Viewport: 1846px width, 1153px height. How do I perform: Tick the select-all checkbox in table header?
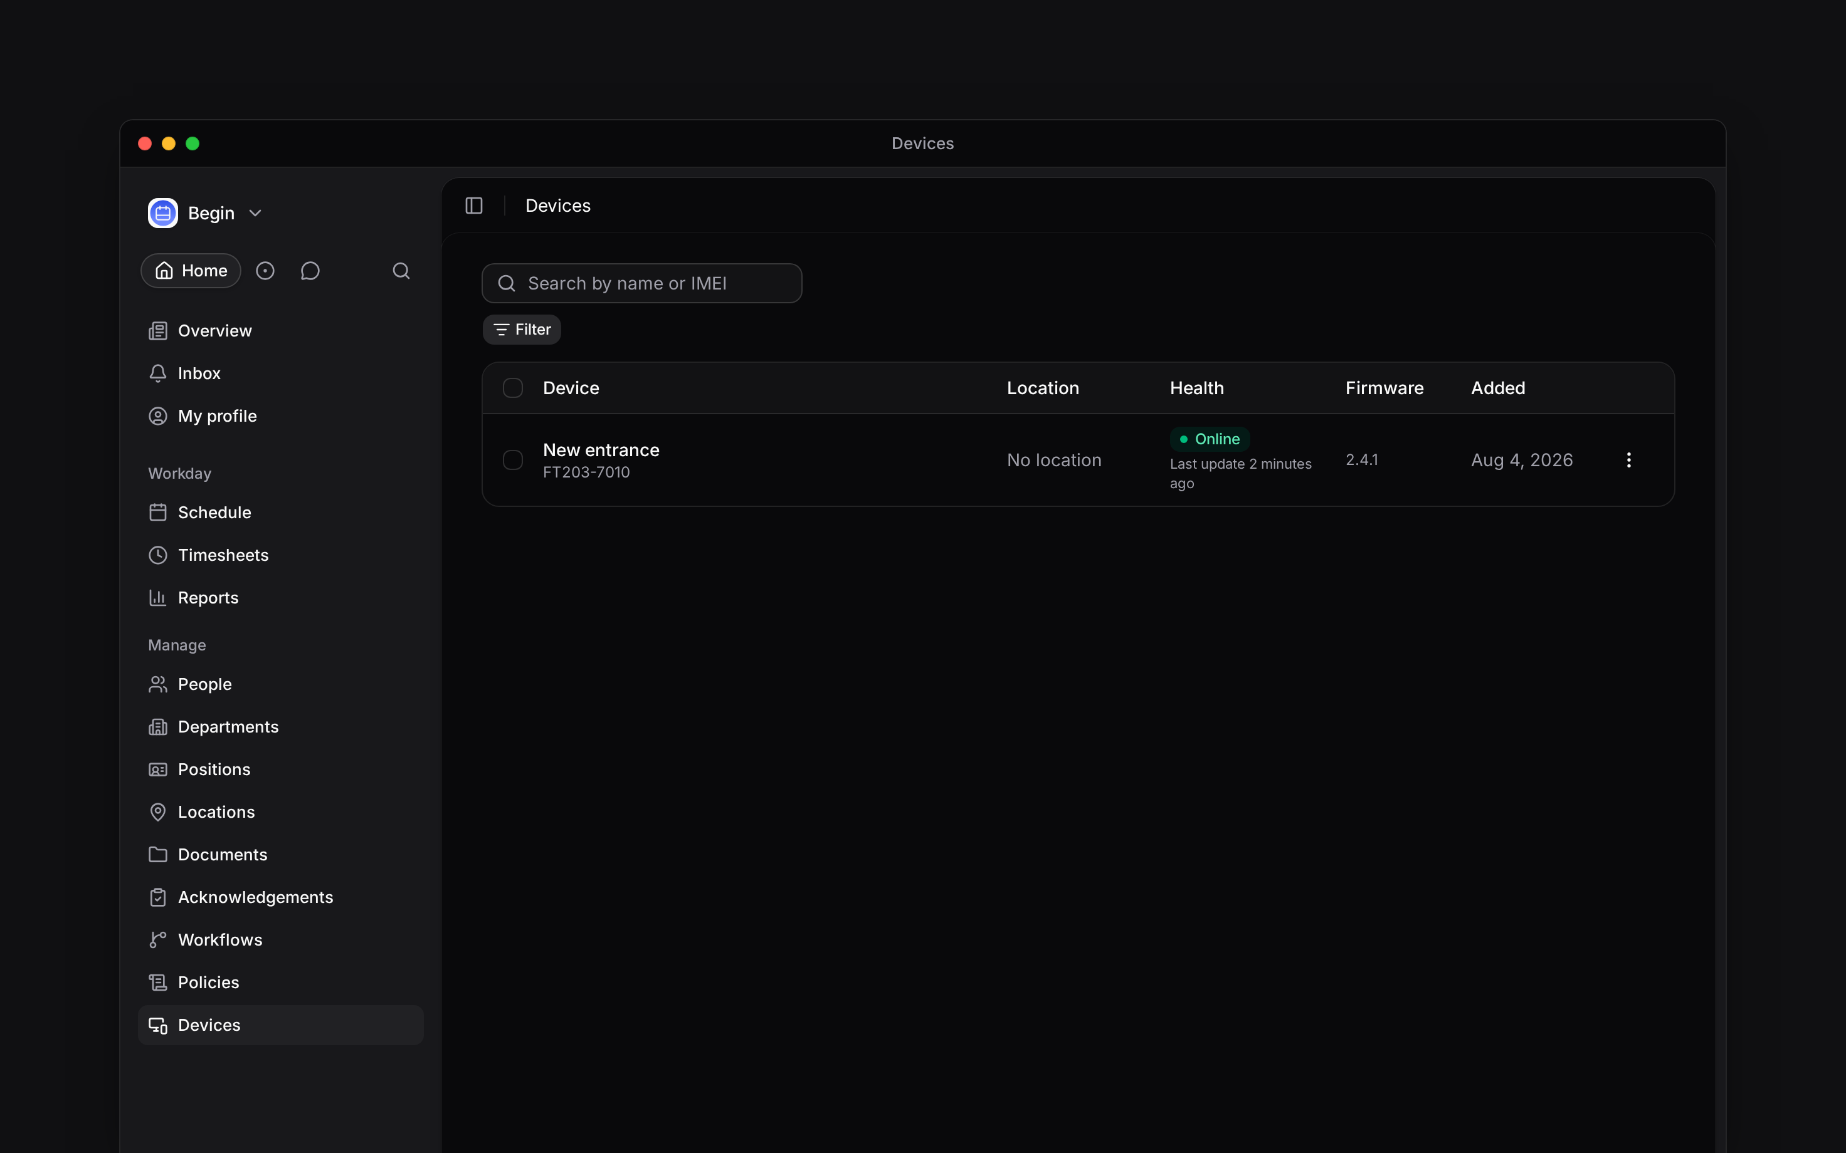(x=513, y=388)
